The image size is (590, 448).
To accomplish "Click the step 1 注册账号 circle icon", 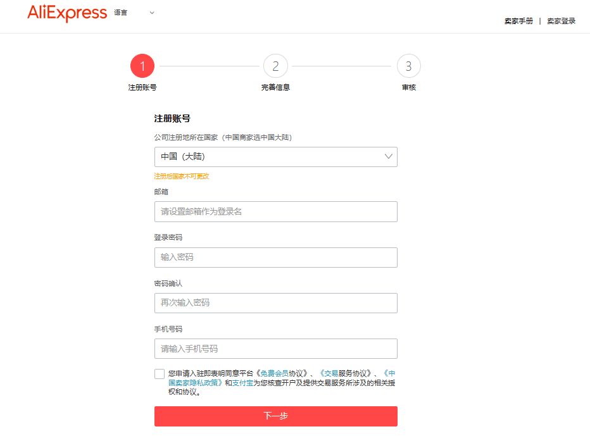I will (142, 65).
